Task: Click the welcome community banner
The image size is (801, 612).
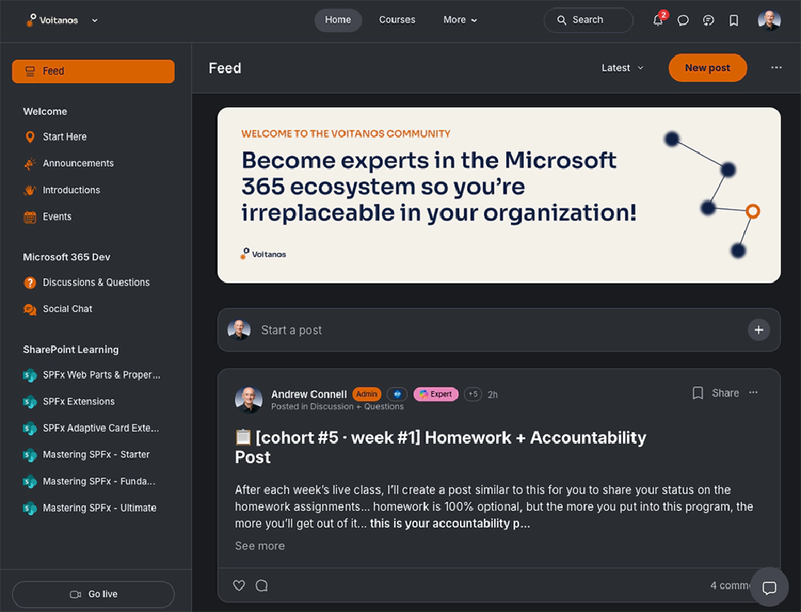Action: pos(499,195)
